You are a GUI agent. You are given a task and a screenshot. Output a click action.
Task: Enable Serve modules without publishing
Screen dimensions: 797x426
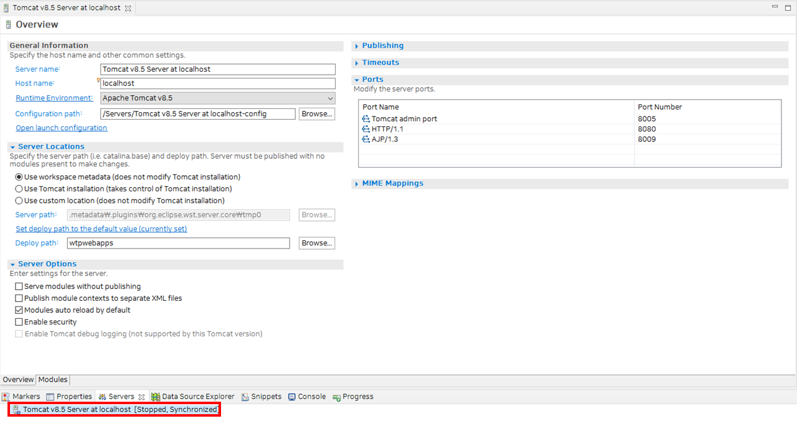19,286
